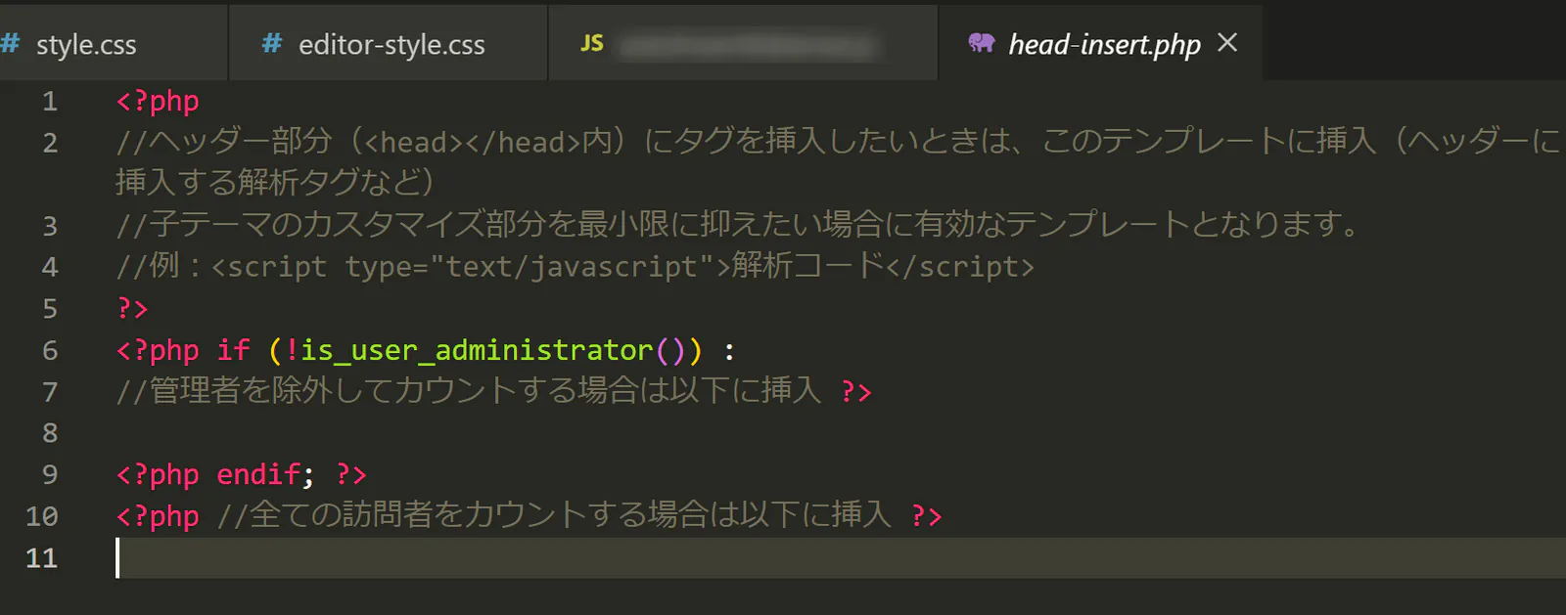Click the comment beginning //ヘッダー部分 on line 2

(839, 142)
